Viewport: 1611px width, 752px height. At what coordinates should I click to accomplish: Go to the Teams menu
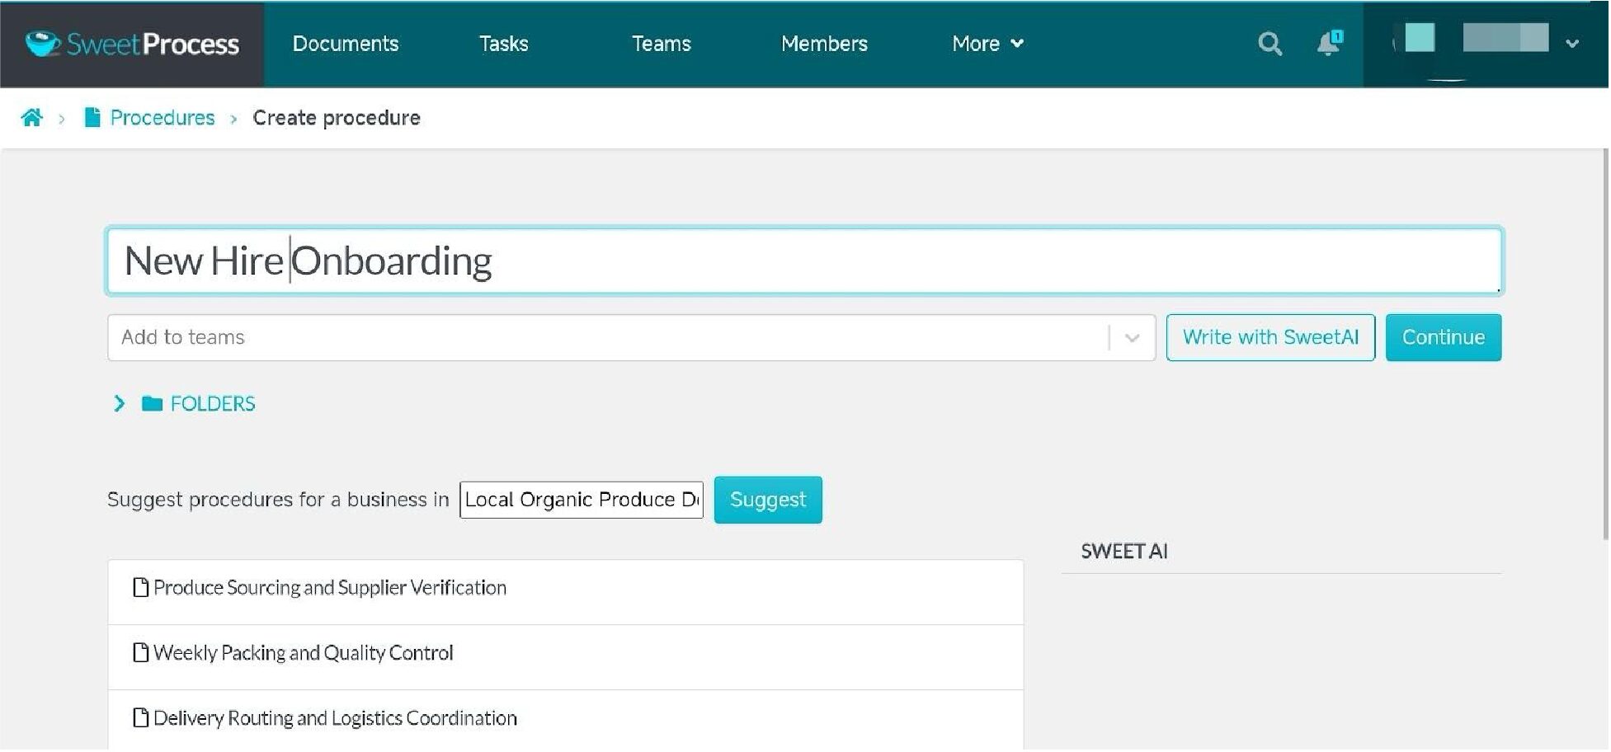tap(662, 44)
